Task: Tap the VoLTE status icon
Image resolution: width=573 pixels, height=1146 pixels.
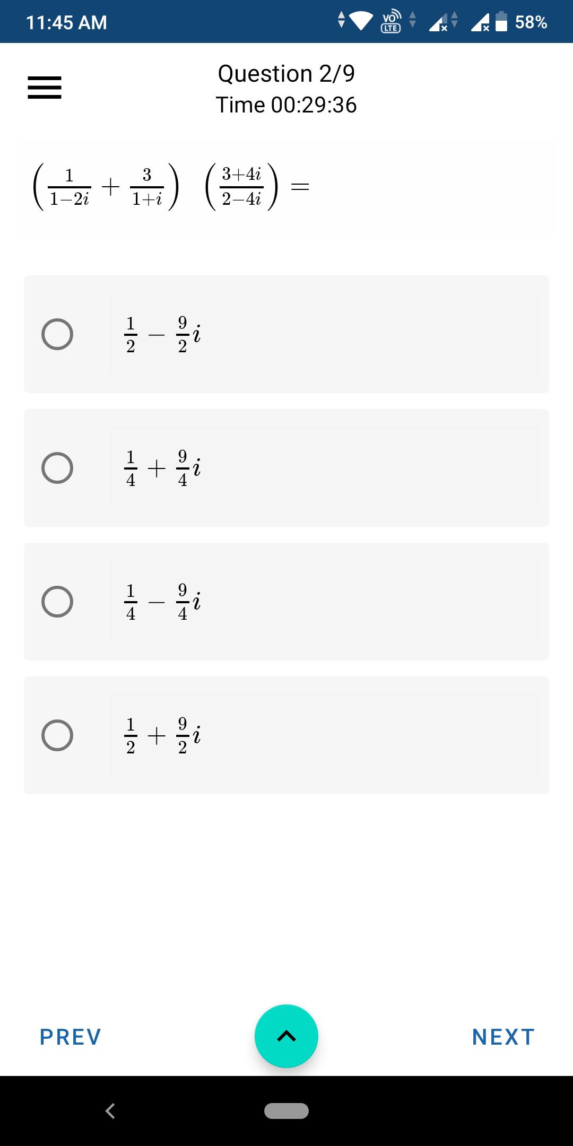Action: [x=392, y=22]
